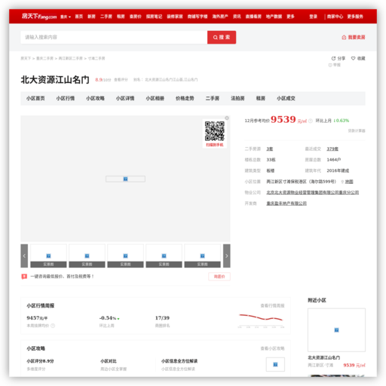The width and height of the screenshot is (386, 386).
Task: Switch to the 小区攻略 tab
Action: point(95,98)
